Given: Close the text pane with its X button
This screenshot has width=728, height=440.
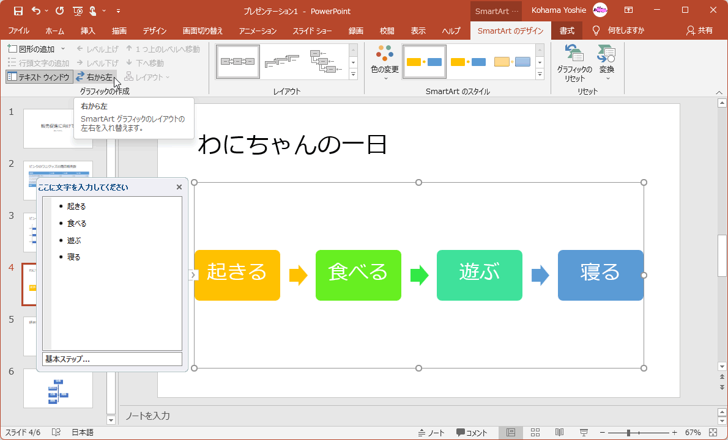Looking at the screenshot, I should point(179,187).
